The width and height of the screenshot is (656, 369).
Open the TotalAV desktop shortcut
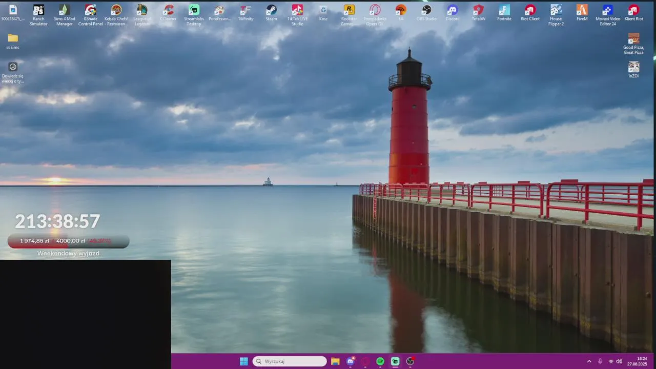click(x=478, y=13)
